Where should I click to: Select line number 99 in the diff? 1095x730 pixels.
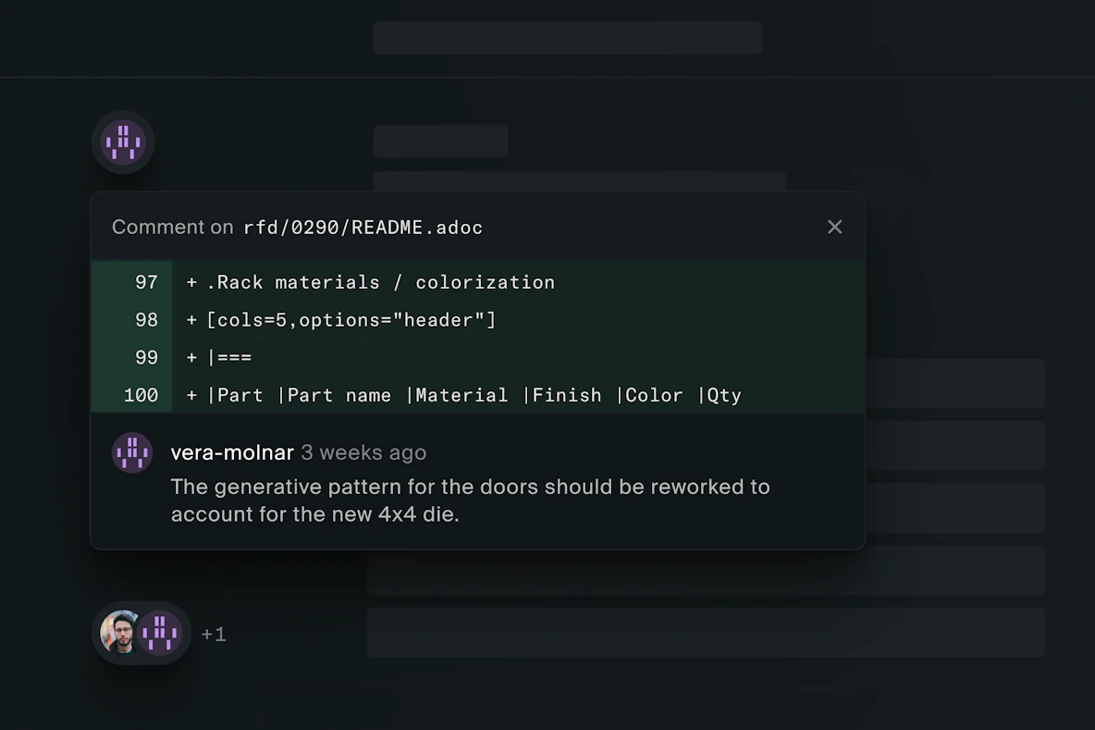point(146,358)
